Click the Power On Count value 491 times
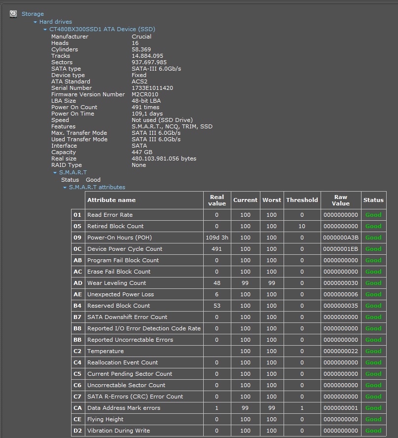 pyautogui.click(x=145, y=107)
